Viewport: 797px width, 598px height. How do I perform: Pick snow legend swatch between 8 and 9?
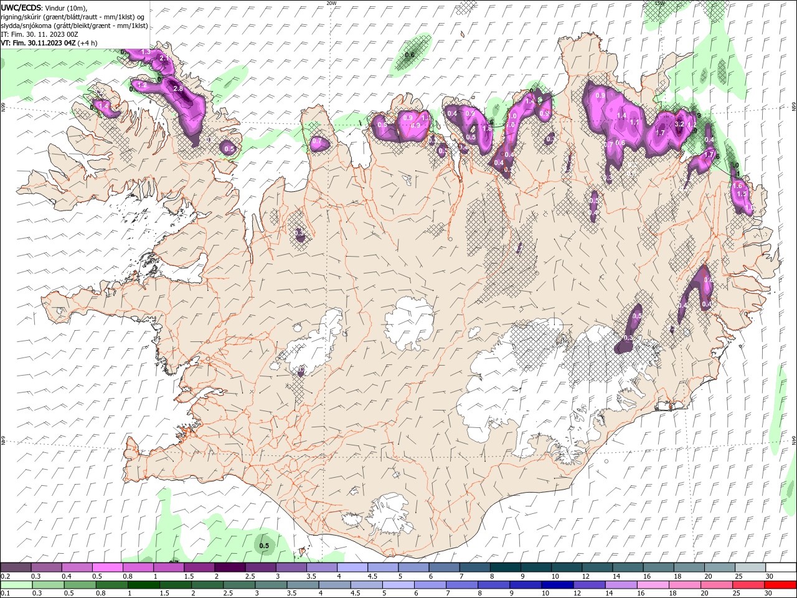coord(504,567)
